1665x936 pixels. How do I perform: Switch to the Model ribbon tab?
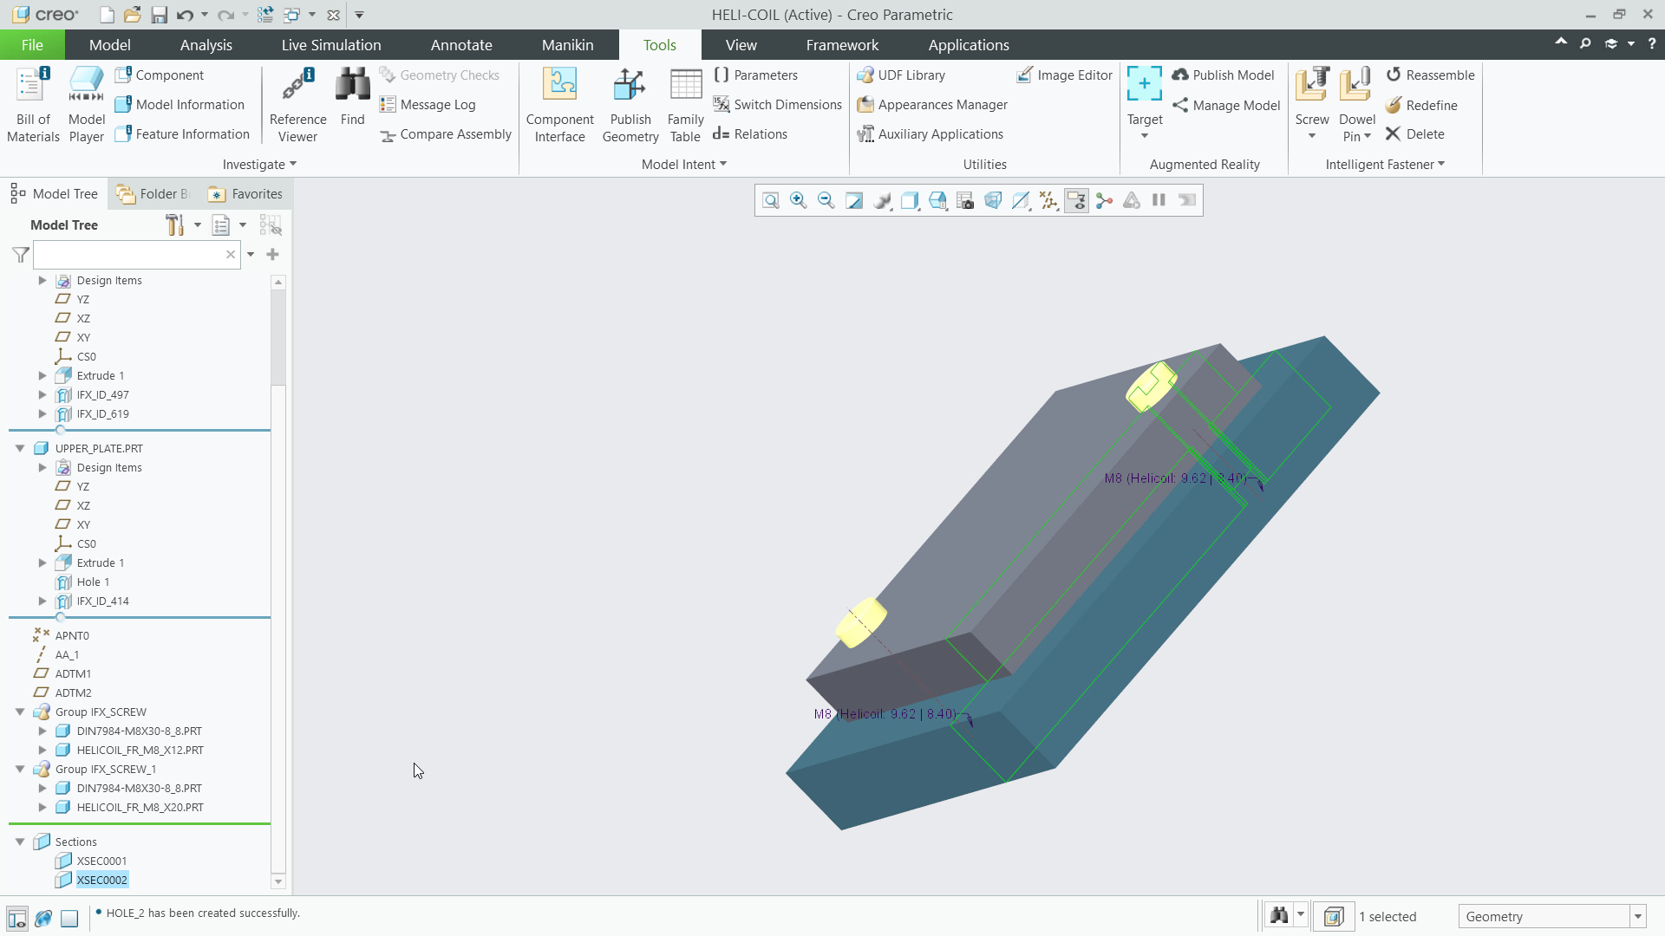[x=110, y=45]
